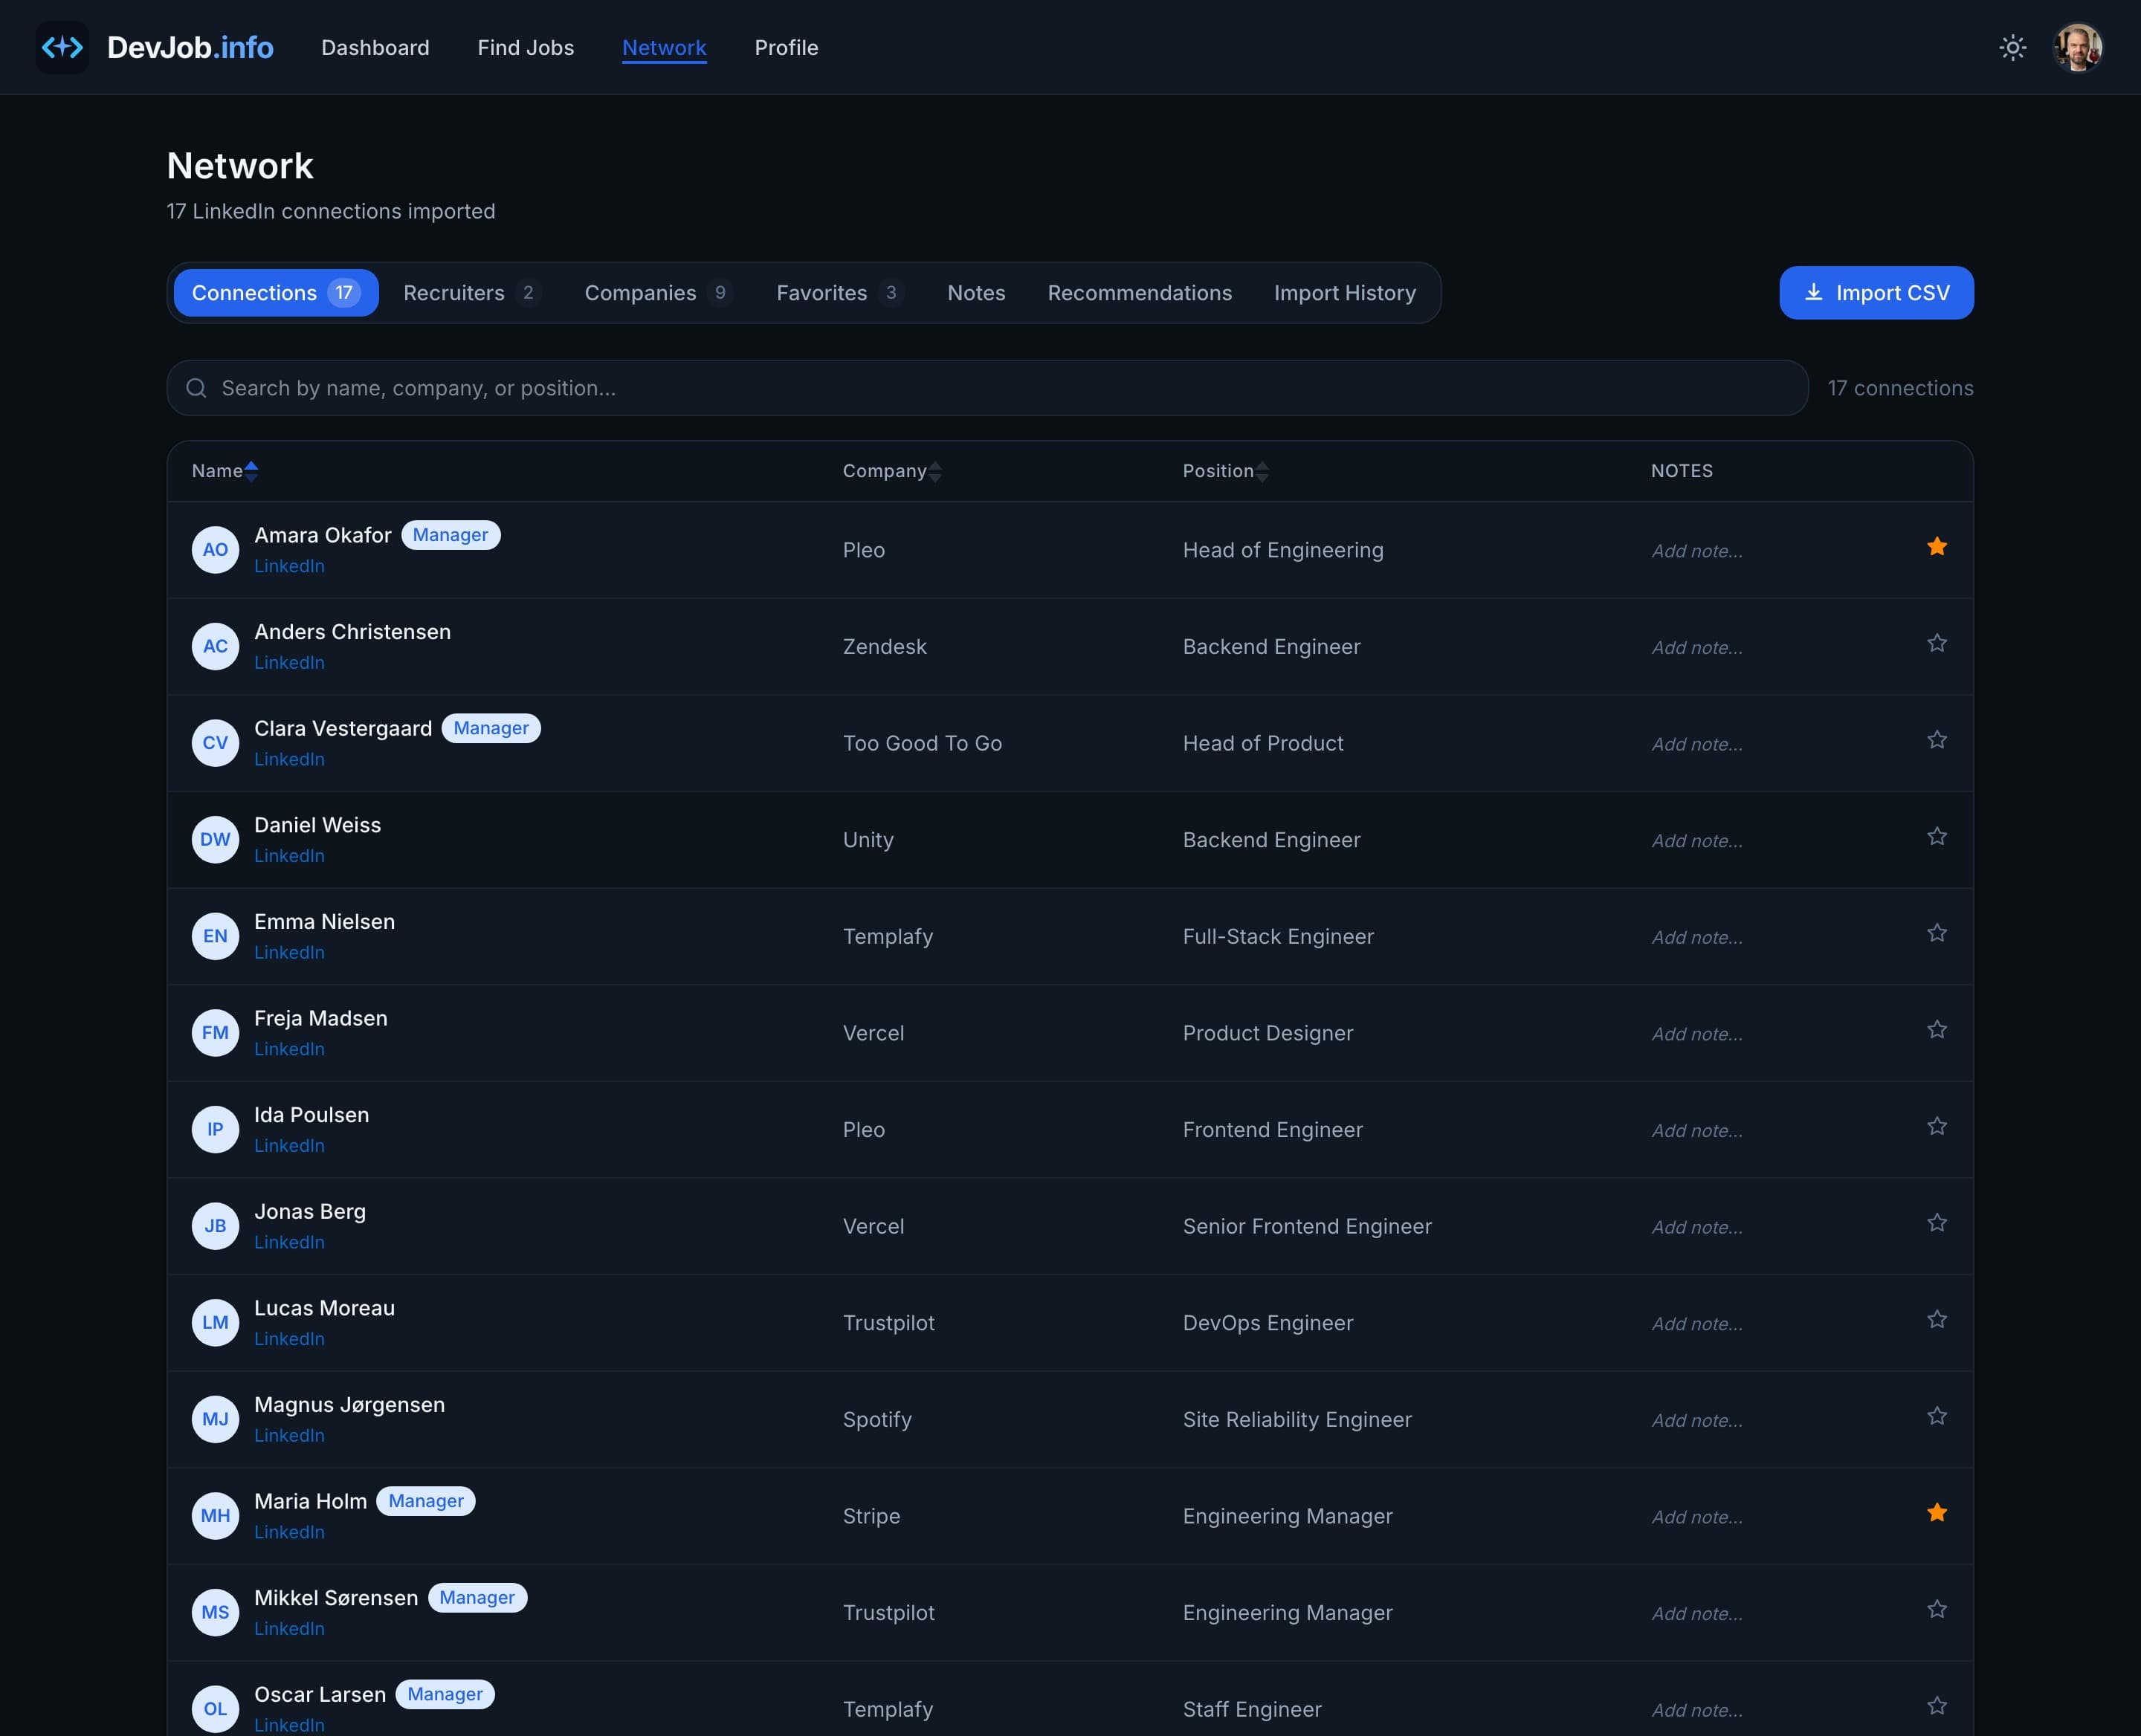The image size is (2141, 1736).
Task: Focus the connection search field
Action: click(x=986, y=388)
